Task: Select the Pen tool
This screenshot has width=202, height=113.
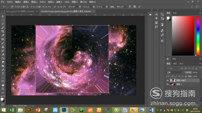Action: [3, 70]
